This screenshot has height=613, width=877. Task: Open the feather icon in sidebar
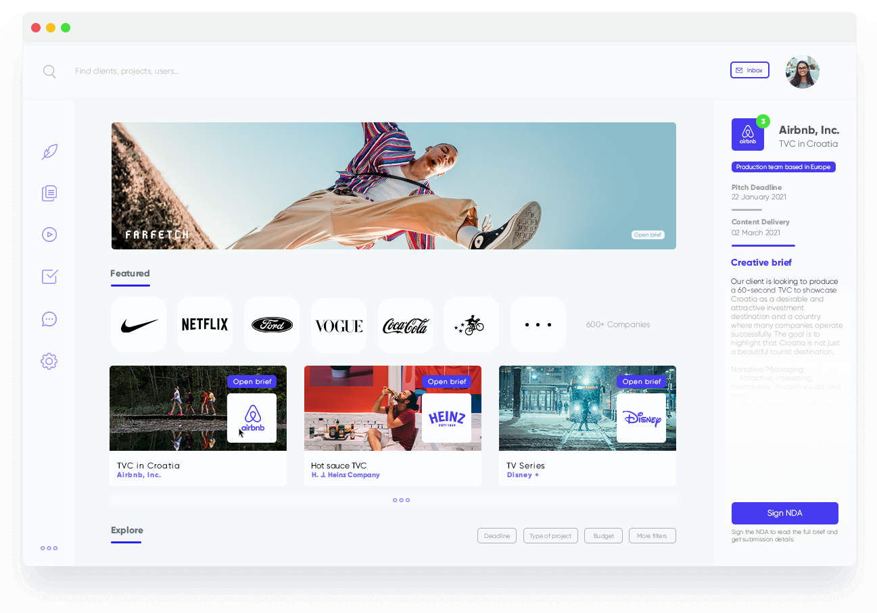click(49, 152)
